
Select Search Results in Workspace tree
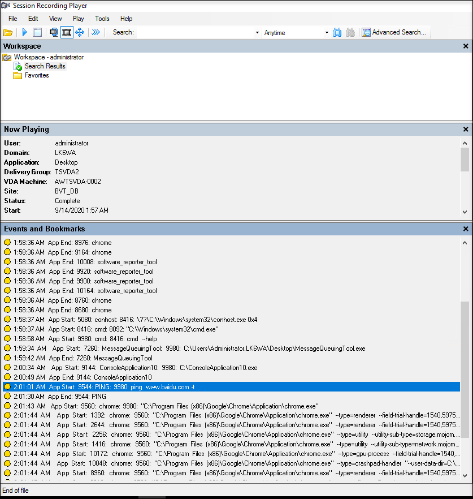point(45,66)
